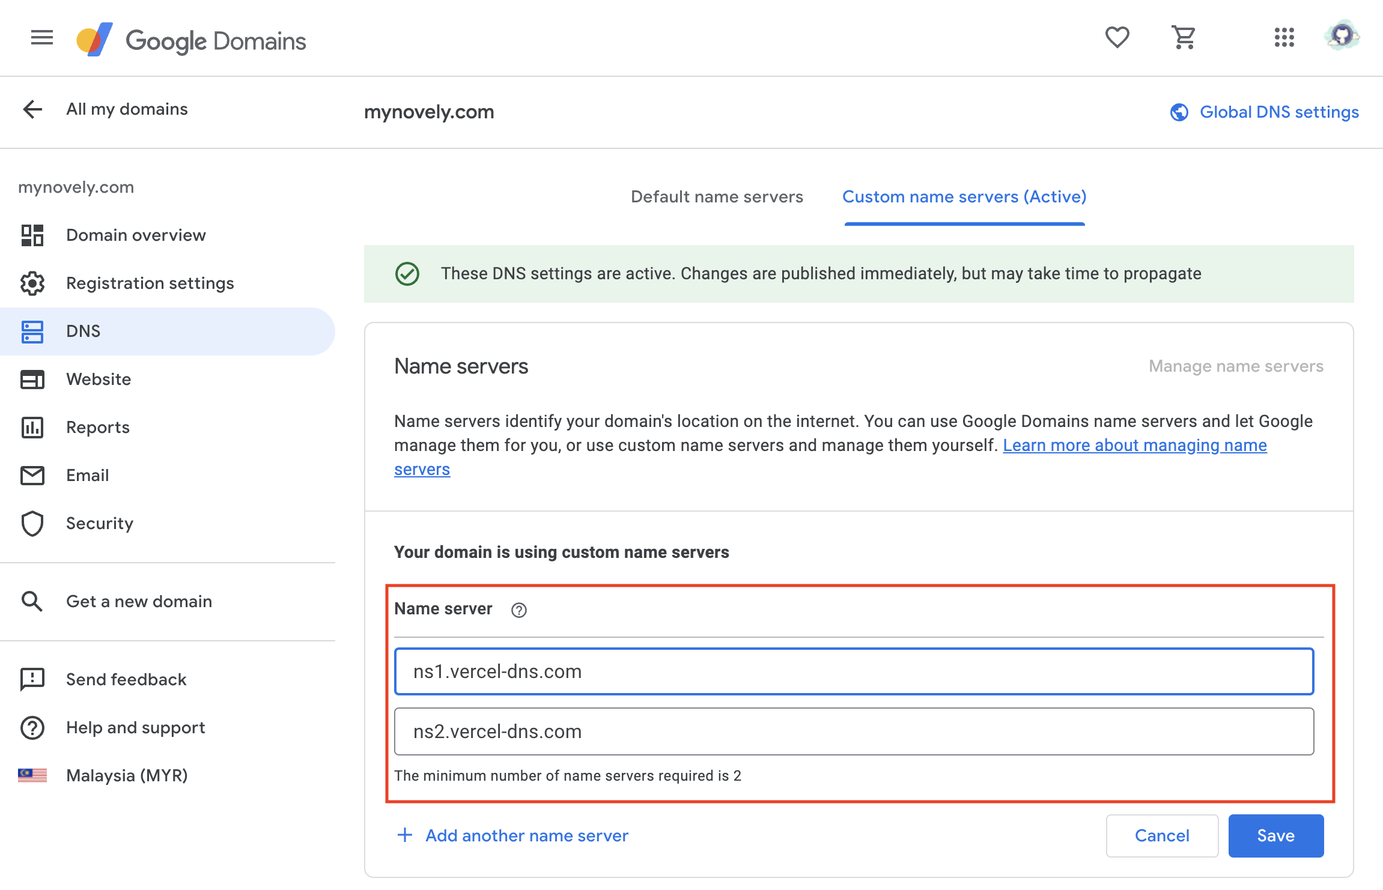1383x890 pixels.
Task: Click the Cancel button
Action: click(x=1161, y=835)
